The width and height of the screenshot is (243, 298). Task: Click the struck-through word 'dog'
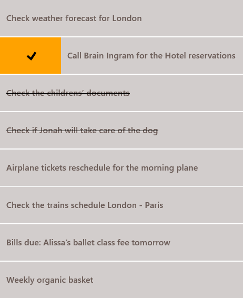pos(150,131)
